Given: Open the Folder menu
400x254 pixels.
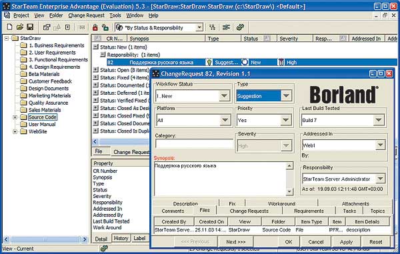Looking at the screenshot, I should (56, 15).
